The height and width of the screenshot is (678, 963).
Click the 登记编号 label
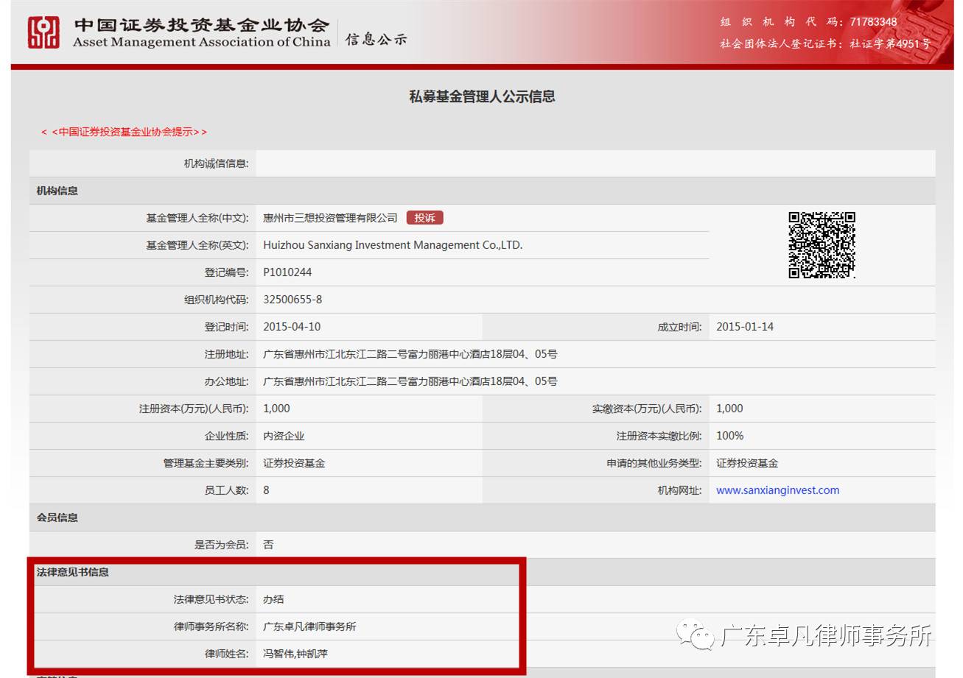226,272
